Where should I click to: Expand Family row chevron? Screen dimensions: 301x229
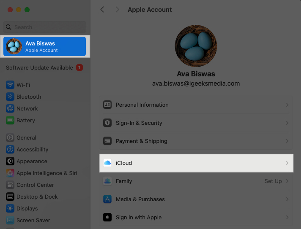pyautogui.click(x=287, y=181)
